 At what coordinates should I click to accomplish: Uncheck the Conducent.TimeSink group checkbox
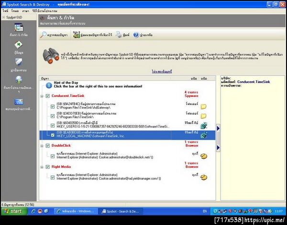(47, 96)
